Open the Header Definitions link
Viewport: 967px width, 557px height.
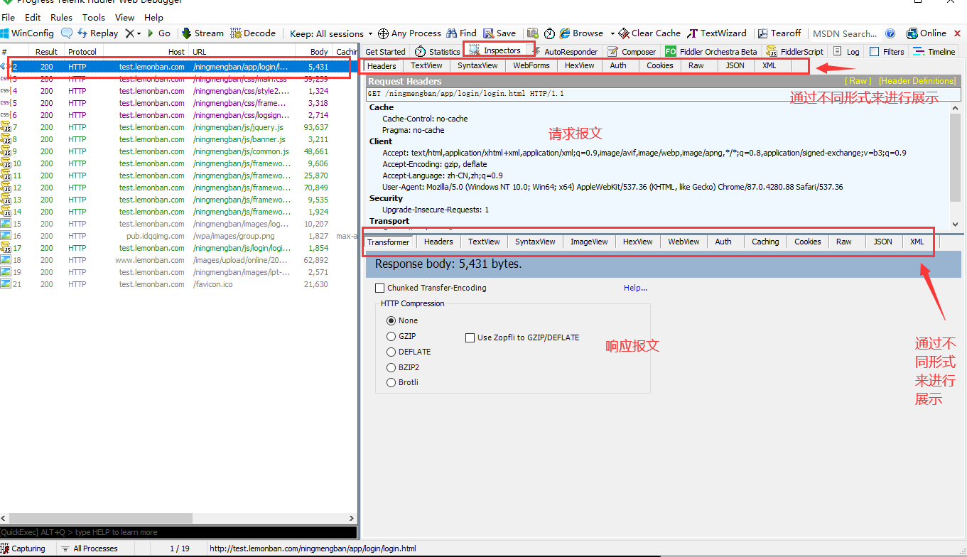[917, 80]
